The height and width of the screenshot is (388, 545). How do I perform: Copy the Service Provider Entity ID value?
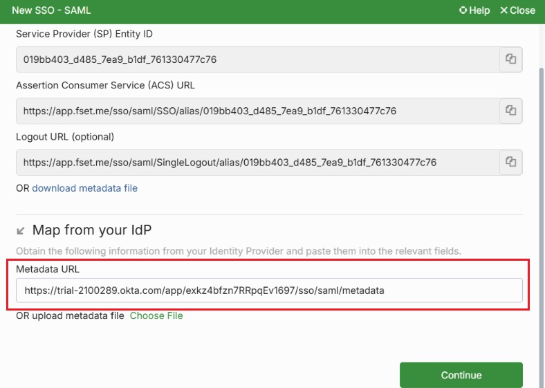click(510, 59)
